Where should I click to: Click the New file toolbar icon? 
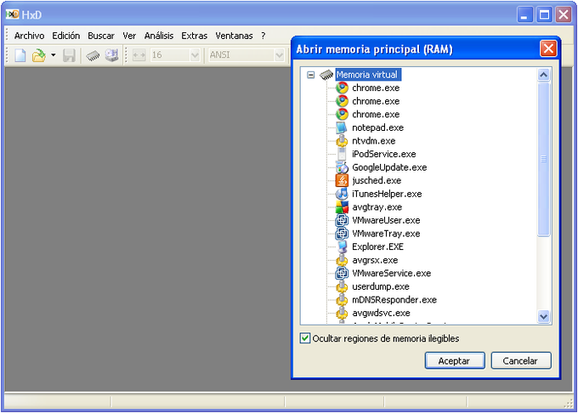click(20, 55)
